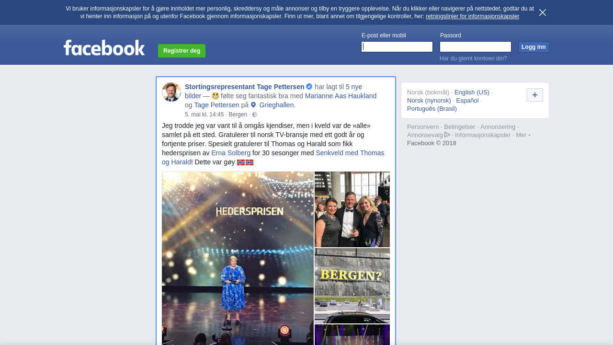Open Stortingsrepresentant Tage Pettersen page name
Screen dimensions: 613x345
point(244,87)
